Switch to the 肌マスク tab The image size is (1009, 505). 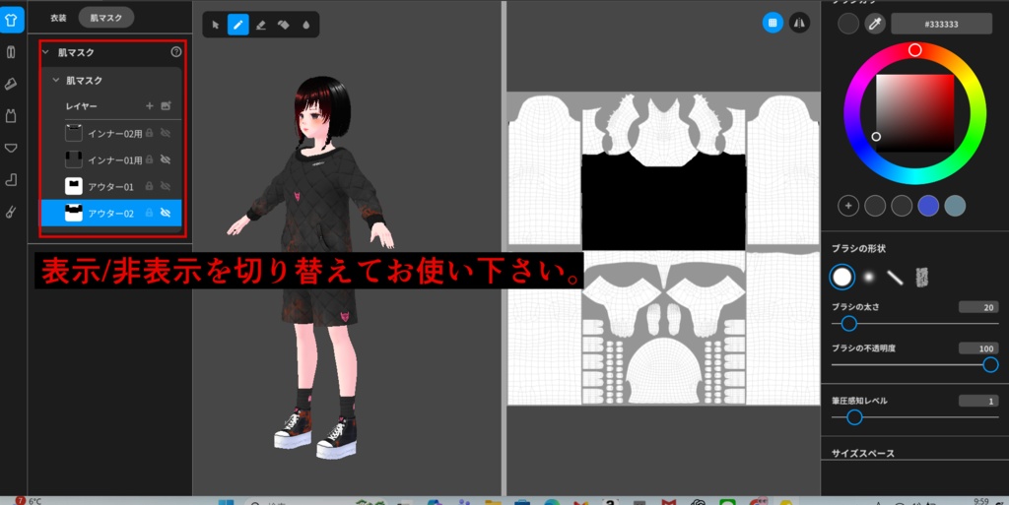[x=106, y=18]
